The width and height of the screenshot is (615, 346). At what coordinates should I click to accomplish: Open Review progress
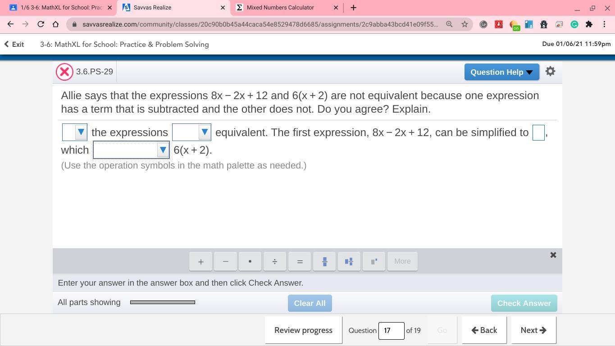coord(303,330)
